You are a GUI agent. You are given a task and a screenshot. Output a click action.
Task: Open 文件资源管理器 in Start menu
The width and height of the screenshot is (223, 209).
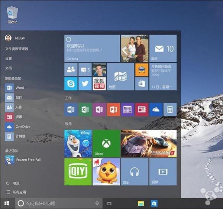tap(17, 49)
